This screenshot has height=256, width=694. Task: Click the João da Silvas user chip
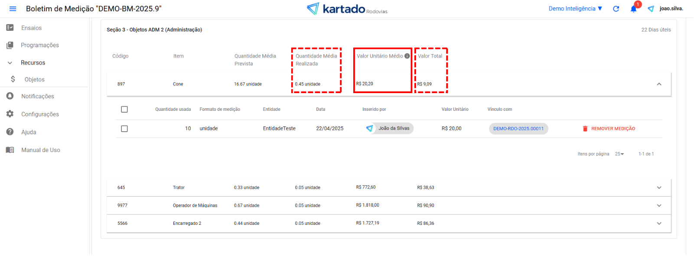coord(390,128)
